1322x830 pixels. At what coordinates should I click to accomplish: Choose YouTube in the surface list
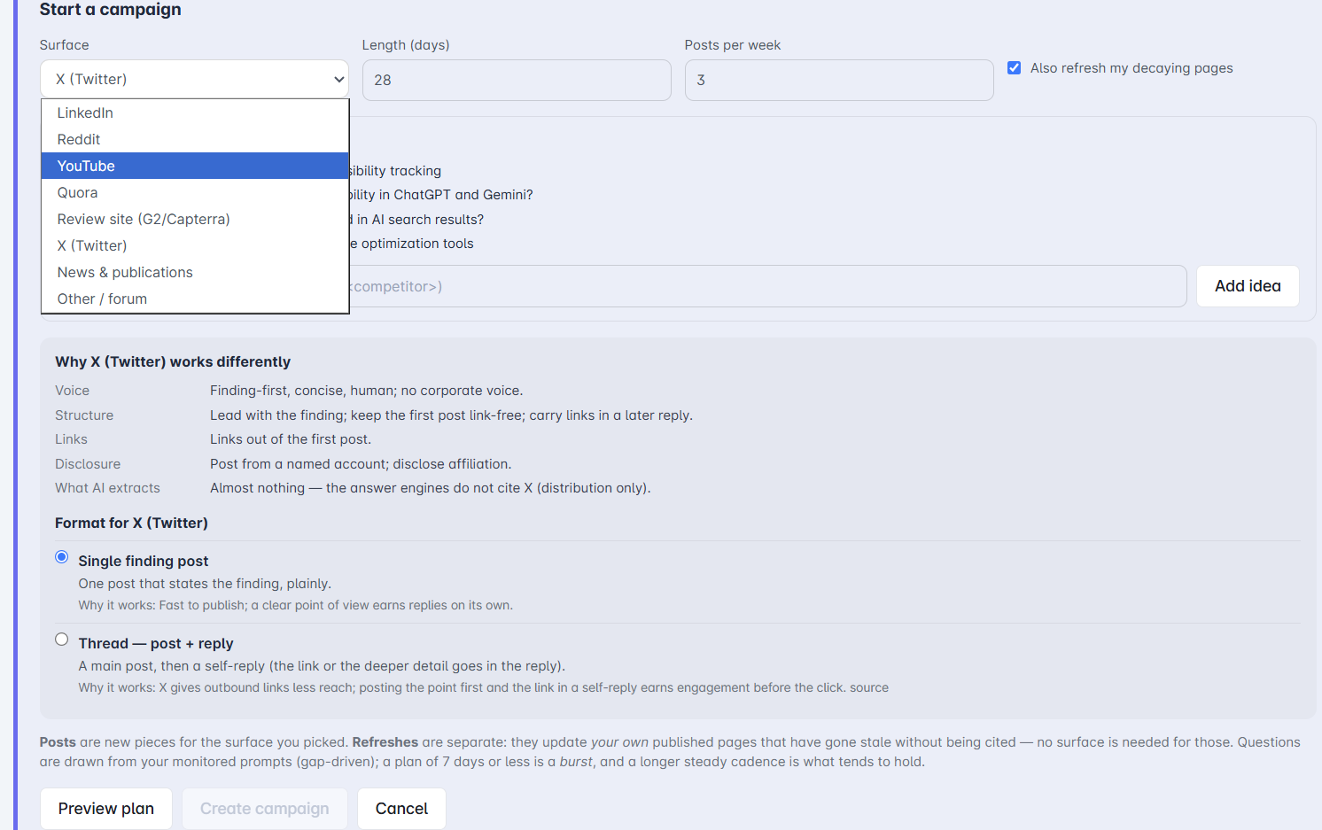(x=195, y=166)
